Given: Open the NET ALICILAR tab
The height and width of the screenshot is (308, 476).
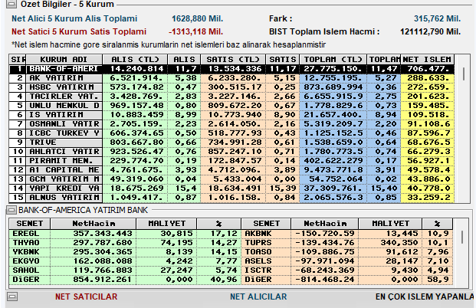Looking at the screenshot, I should pyautogui.click(x=258, y=297).
